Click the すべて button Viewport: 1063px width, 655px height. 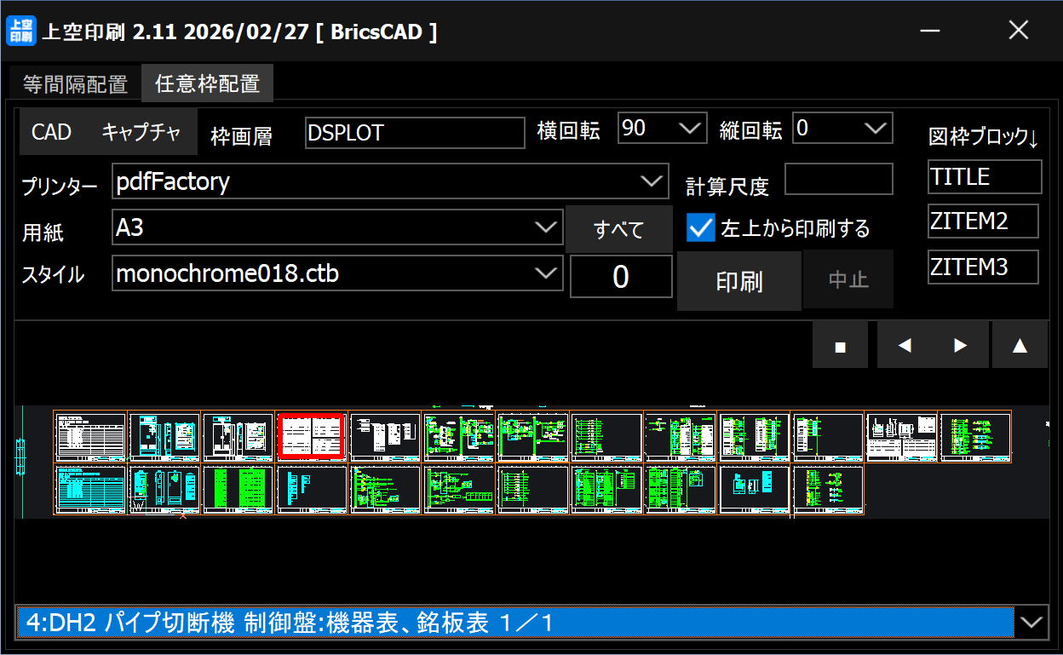[x=618, y=229]
